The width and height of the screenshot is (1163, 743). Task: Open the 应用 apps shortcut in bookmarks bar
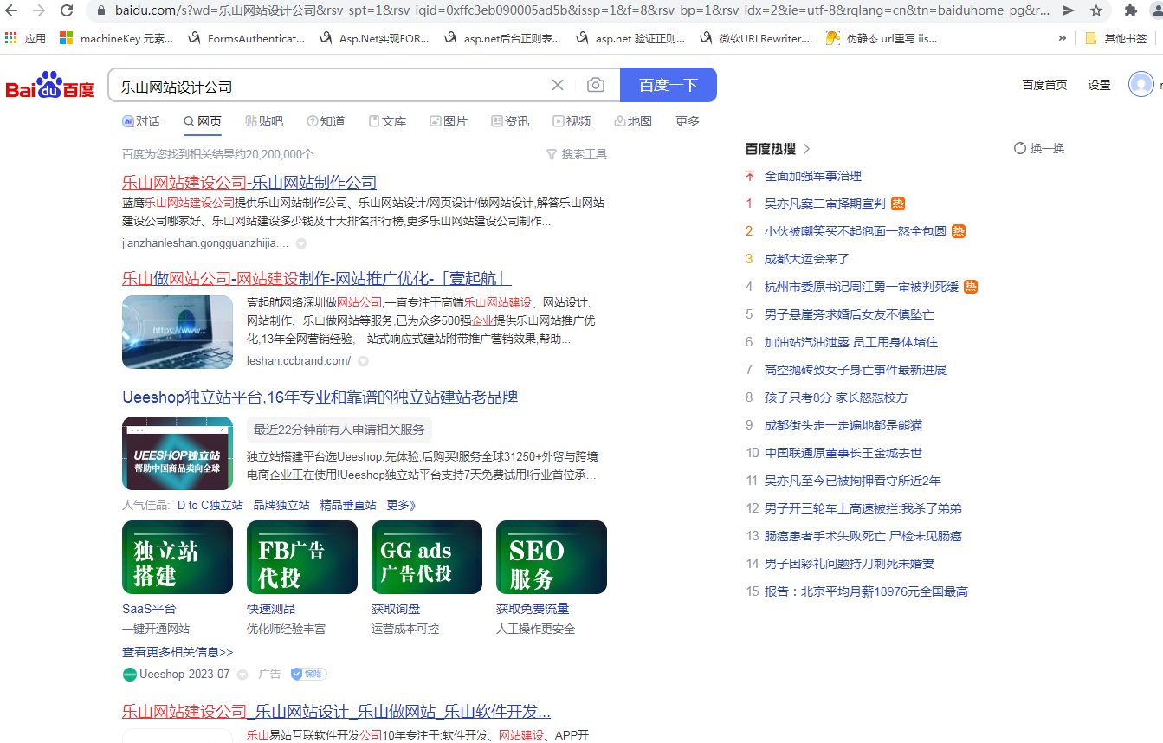[x=26, y=38]
